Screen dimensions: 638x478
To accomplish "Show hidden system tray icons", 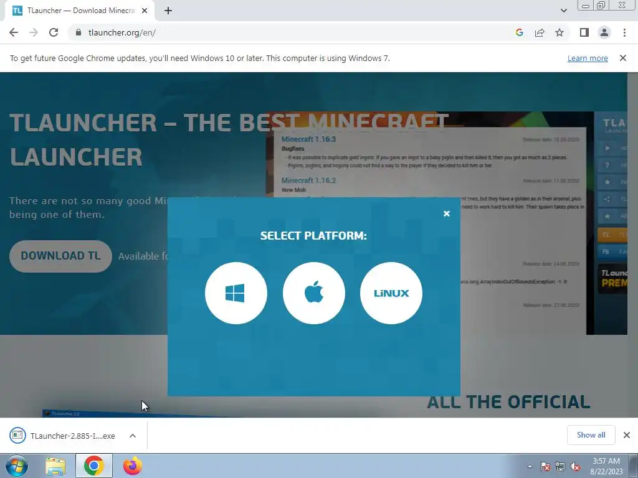I will (x=530, y=467).
